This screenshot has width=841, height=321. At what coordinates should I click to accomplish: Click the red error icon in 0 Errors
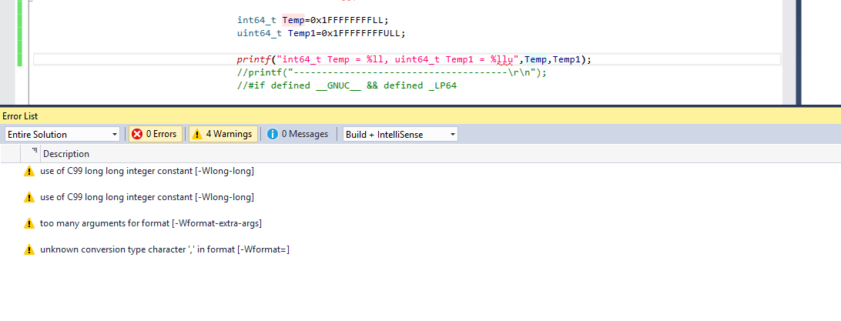pos(137,134)
